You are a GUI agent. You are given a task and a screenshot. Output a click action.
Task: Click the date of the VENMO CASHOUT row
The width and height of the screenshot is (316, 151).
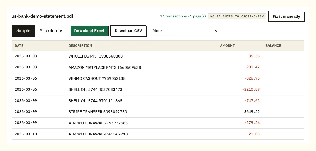26,78
